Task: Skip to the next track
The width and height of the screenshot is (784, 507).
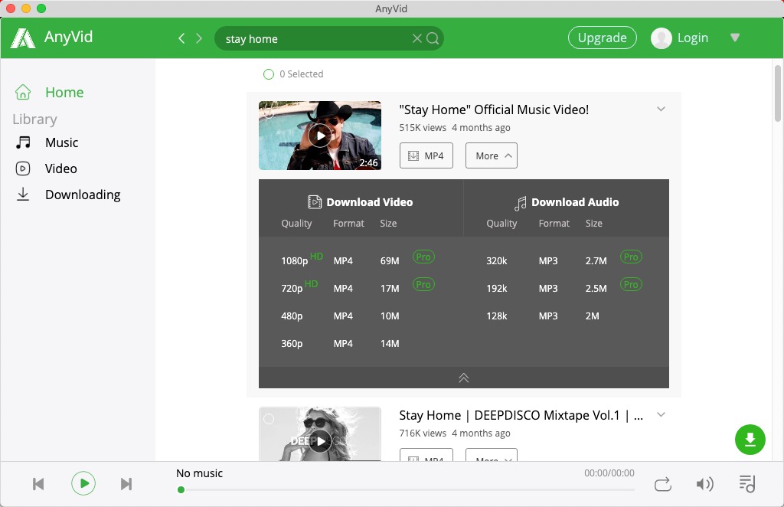Action: tap(126, 484)
